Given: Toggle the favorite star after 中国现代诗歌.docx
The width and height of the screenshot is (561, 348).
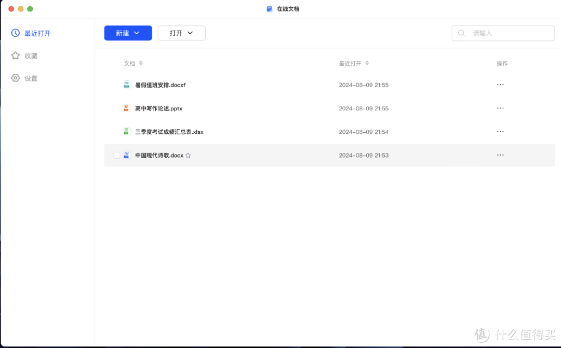Looking at the screenshot, I should click(x=188, y=155).
